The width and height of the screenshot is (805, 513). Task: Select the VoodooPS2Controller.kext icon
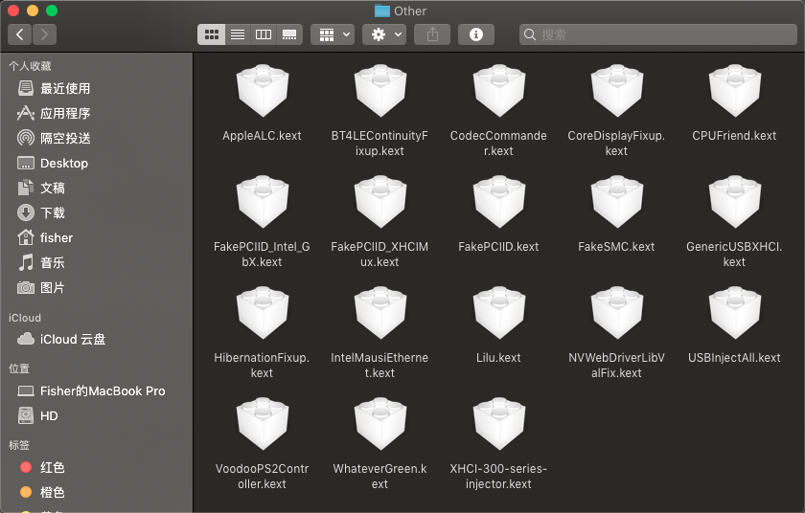[263, 424]
